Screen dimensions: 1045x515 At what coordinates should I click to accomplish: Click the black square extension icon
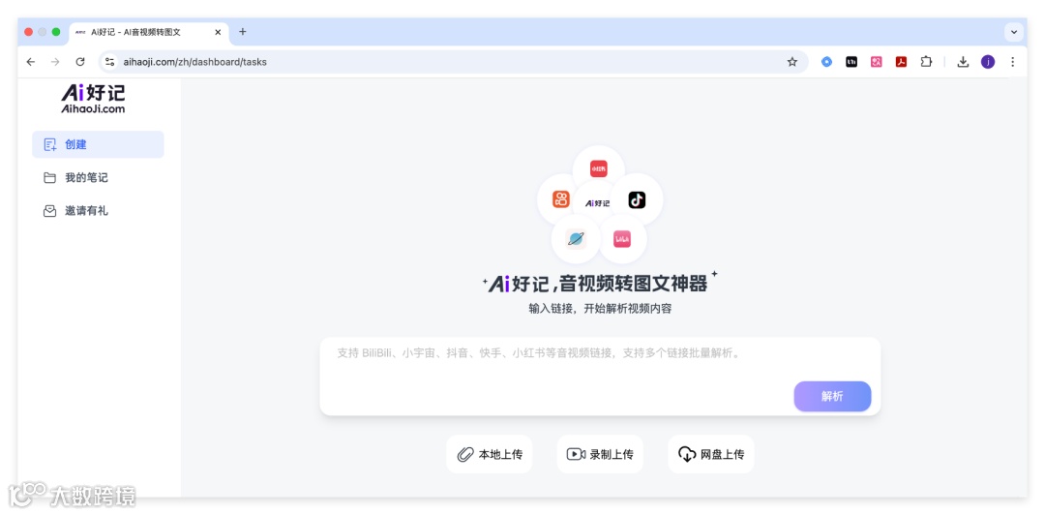(851, 62)
